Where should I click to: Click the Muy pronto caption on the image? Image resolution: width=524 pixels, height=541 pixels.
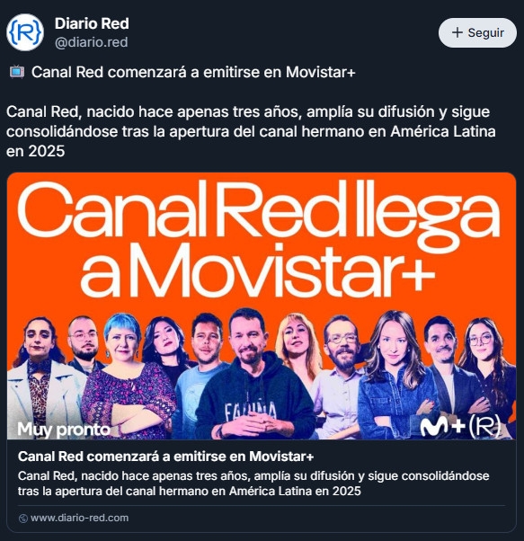click(64, 430)
